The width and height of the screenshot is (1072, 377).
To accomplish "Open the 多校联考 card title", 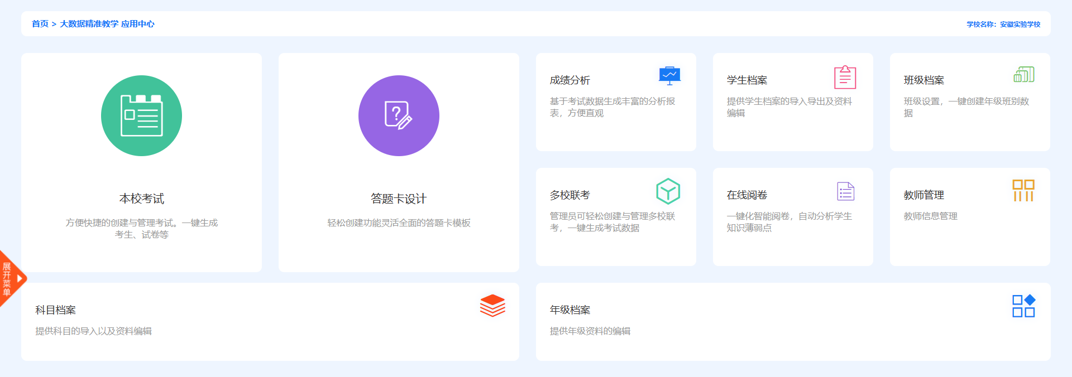I will click(570, 195).
